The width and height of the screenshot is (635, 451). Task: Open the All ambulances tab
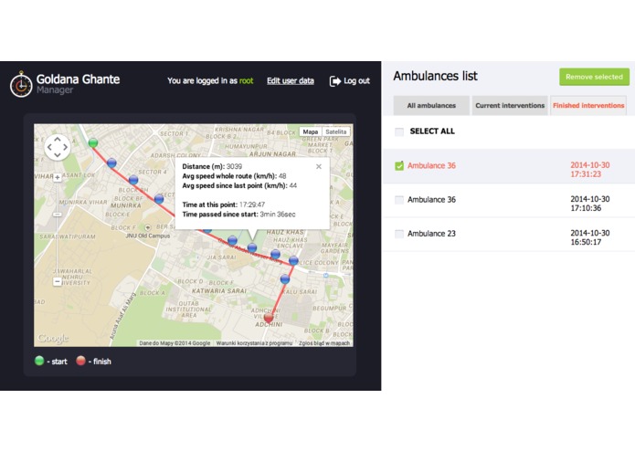pos(431,106)
